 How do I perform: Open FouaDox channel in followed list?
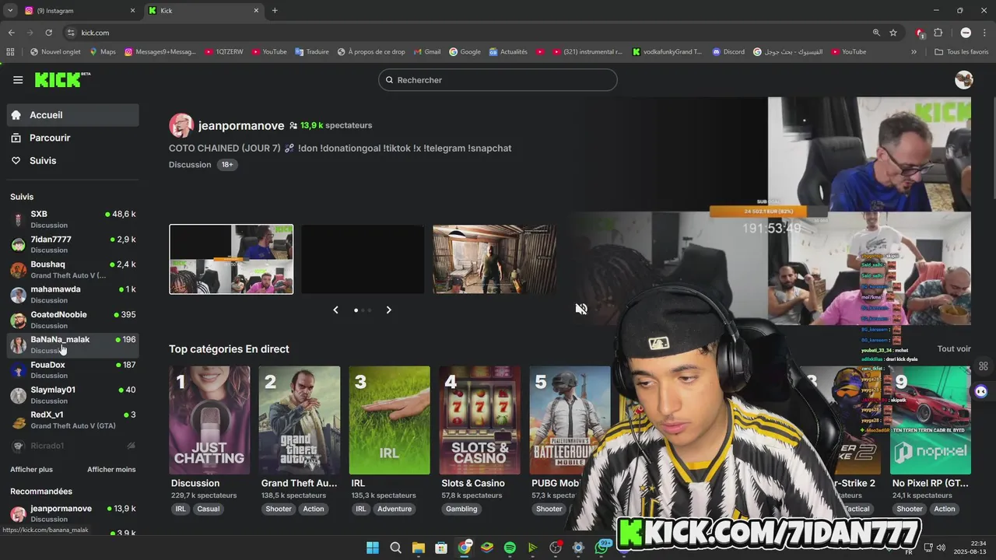click(73, 369)
